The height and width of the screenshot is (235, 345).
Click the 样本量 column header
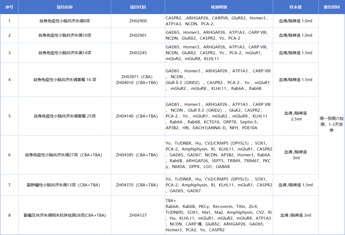295,7
